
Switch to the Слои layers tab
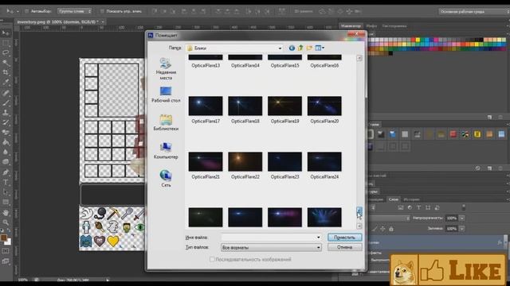(393, 199)
